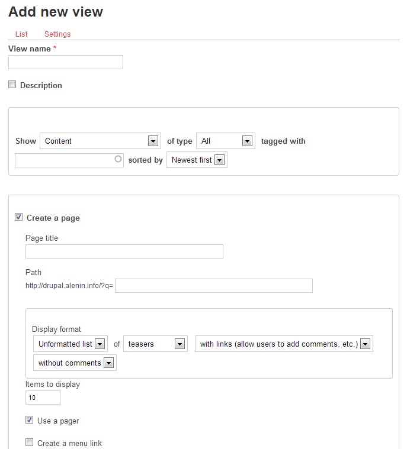Open the Unformatted list format dropdown

[70, 344]
